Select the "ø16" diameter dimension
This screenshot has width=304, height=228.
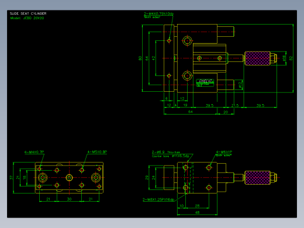284,58
